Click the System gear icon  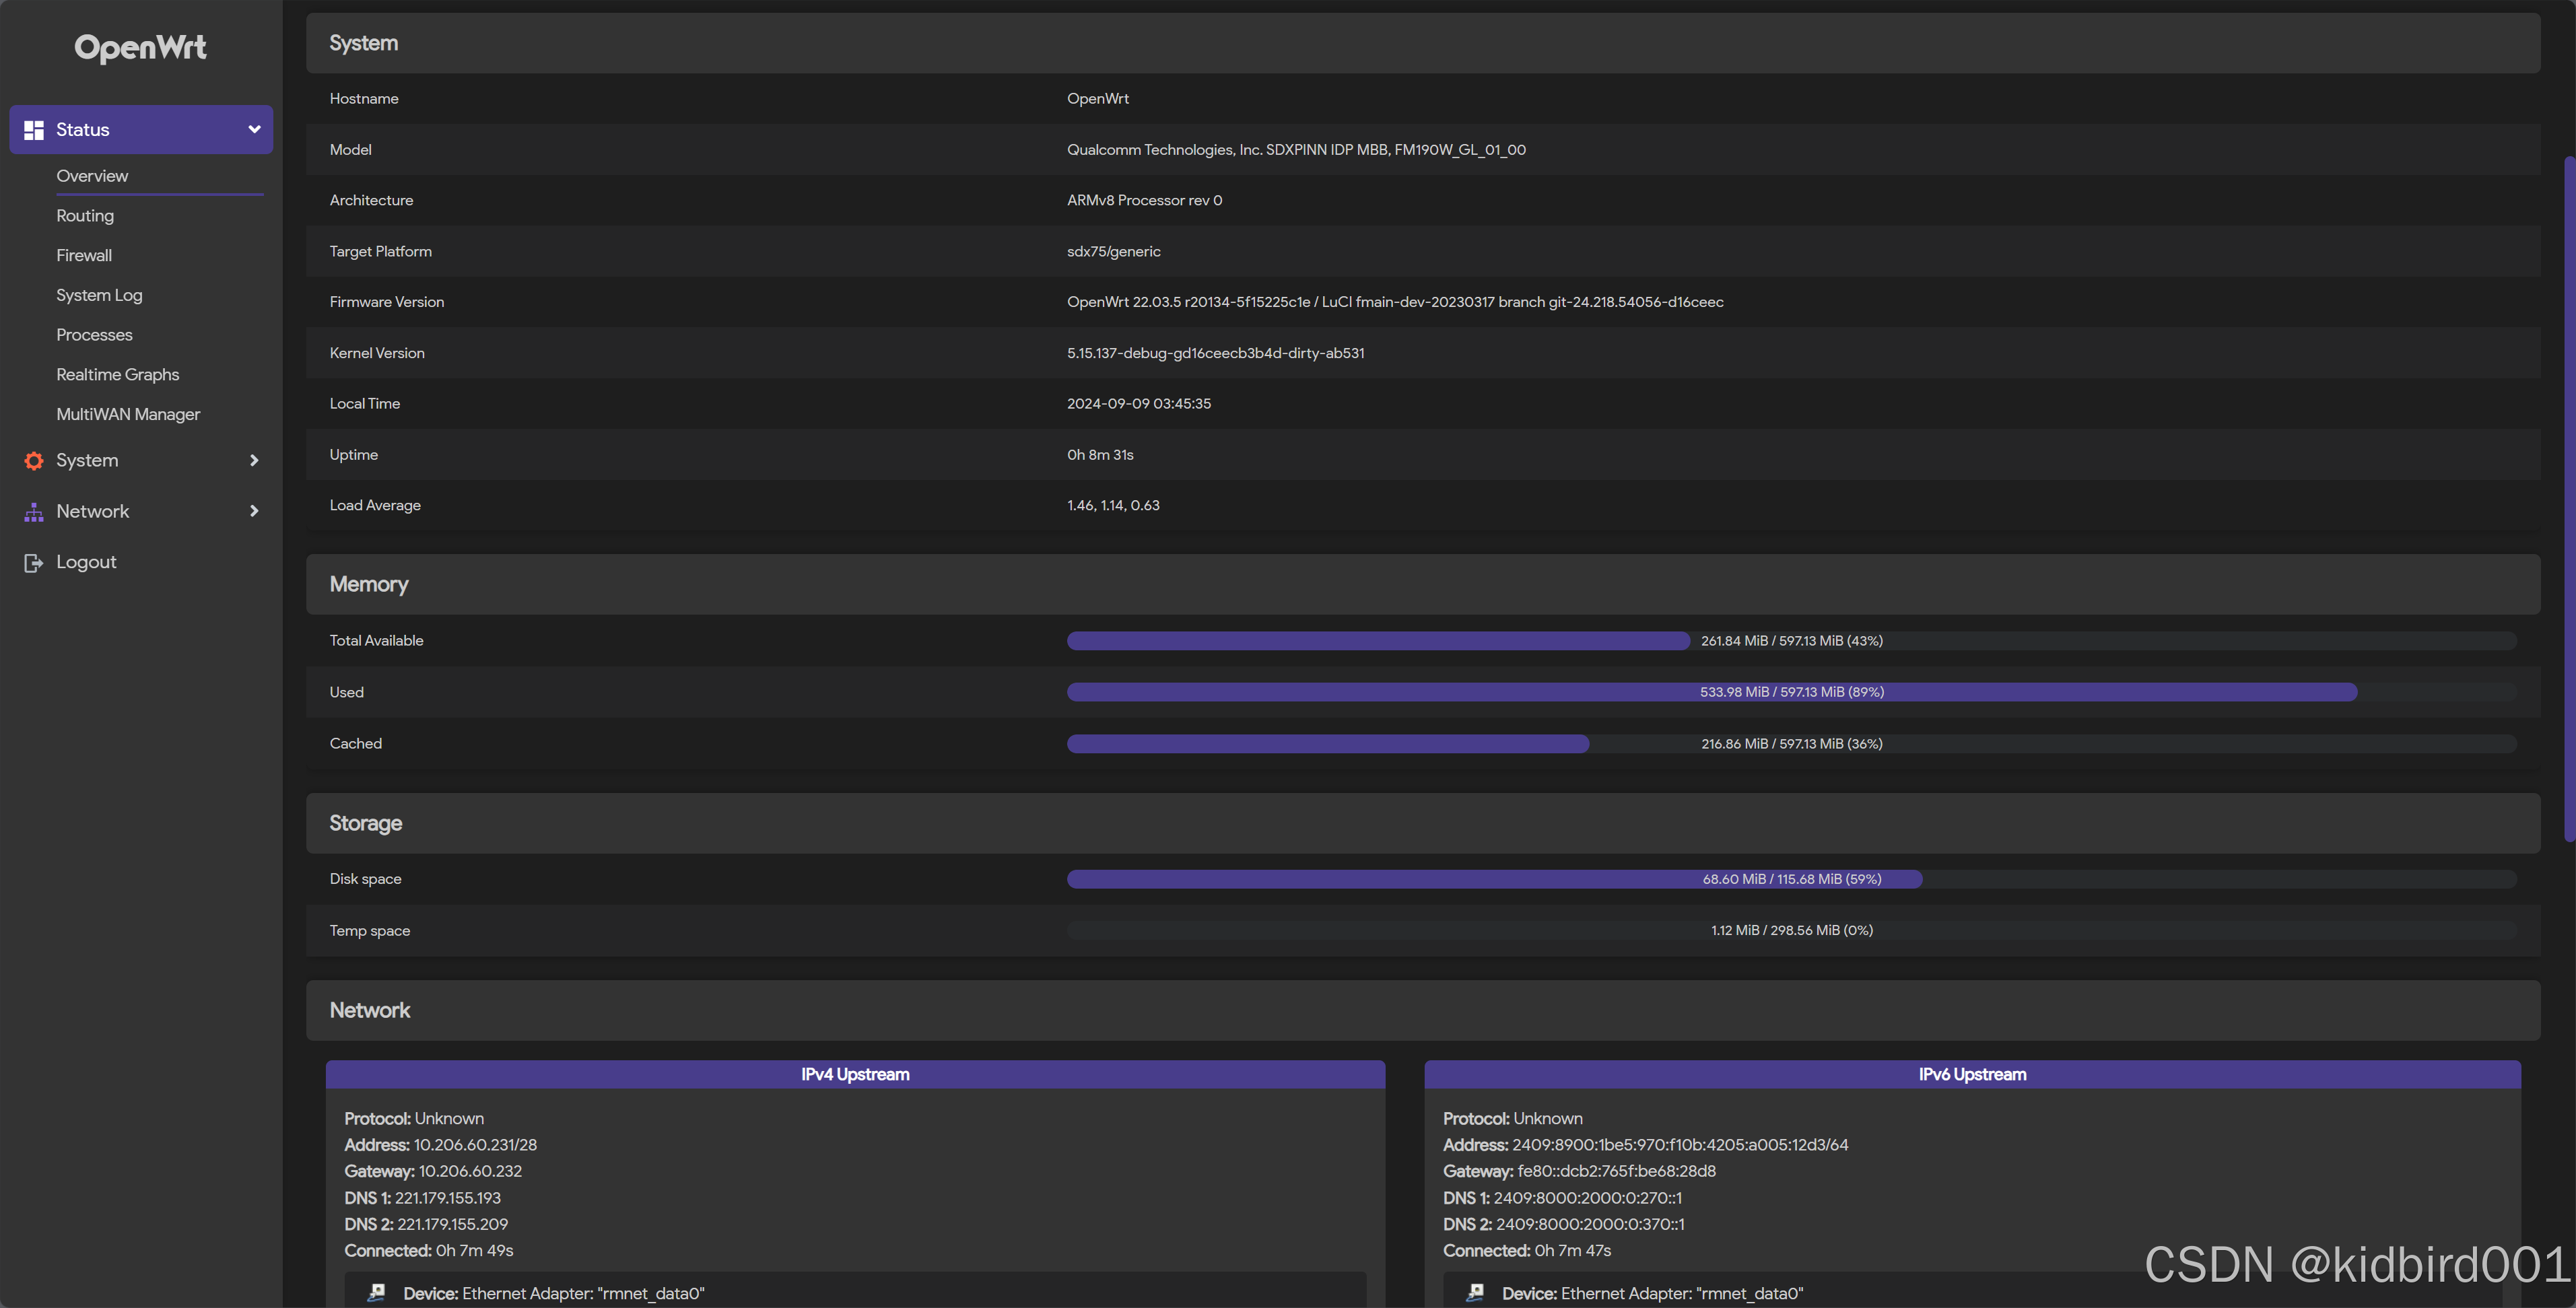(x=34, y=460)
